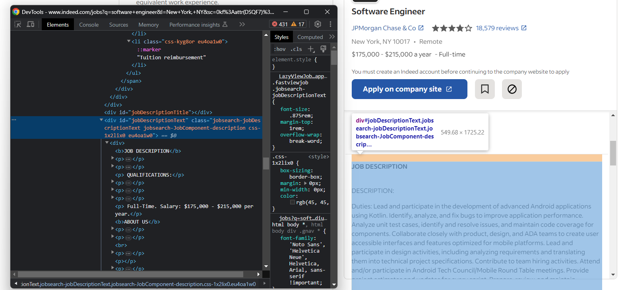
Task: Select the div#jobDescriptionTitle node
Action: (158, 112)
